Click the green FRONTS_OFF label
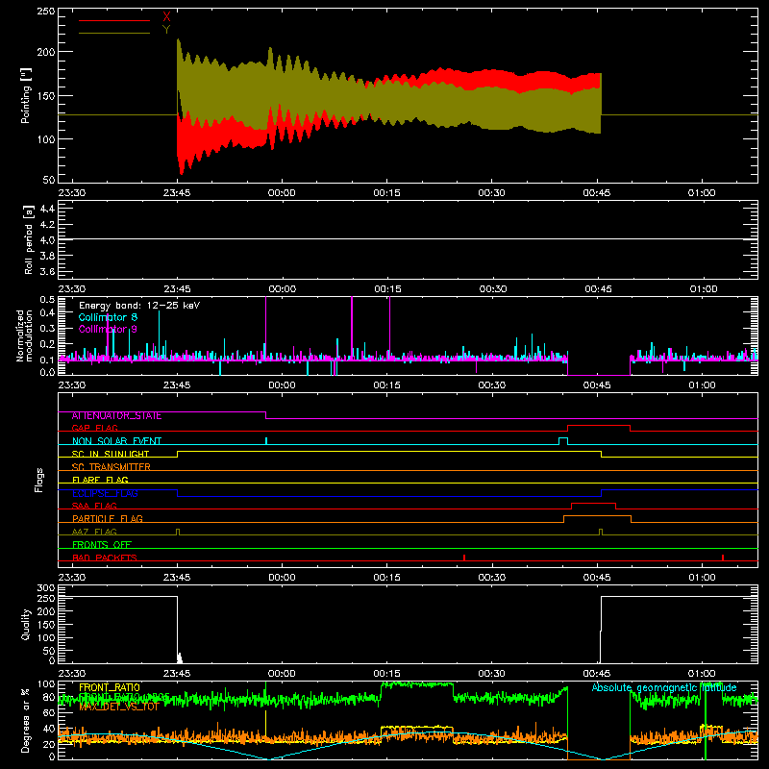This screenshot has width=769, height=769. coord(102,545)
